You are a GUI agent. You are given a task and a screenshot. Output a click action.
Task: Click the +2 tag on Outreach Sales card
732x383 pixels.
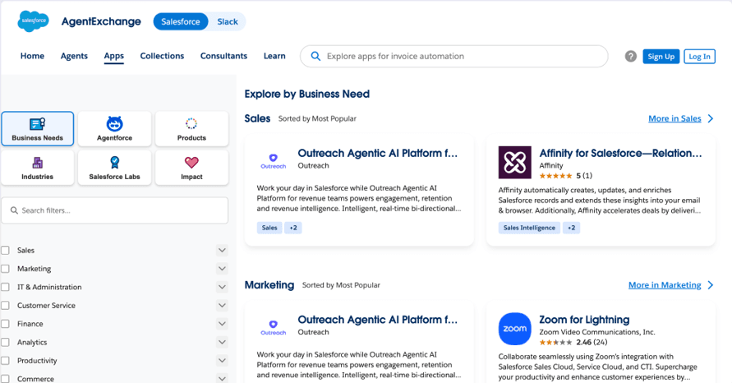[x=293, y=228]
